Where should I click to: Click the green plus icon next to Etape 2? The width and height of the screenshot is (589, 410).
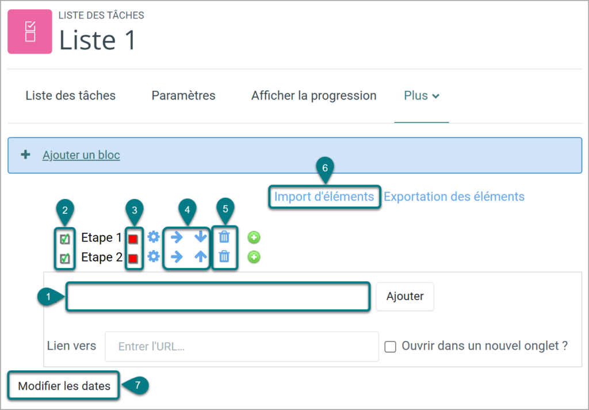coord(254,257)
